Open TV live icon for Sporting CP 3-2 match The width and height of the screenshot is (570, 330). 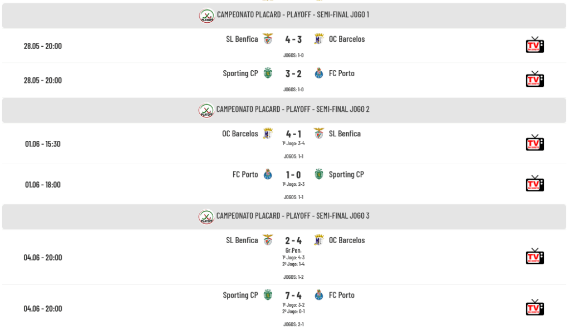pyautogui.click(x=535, y=79)
